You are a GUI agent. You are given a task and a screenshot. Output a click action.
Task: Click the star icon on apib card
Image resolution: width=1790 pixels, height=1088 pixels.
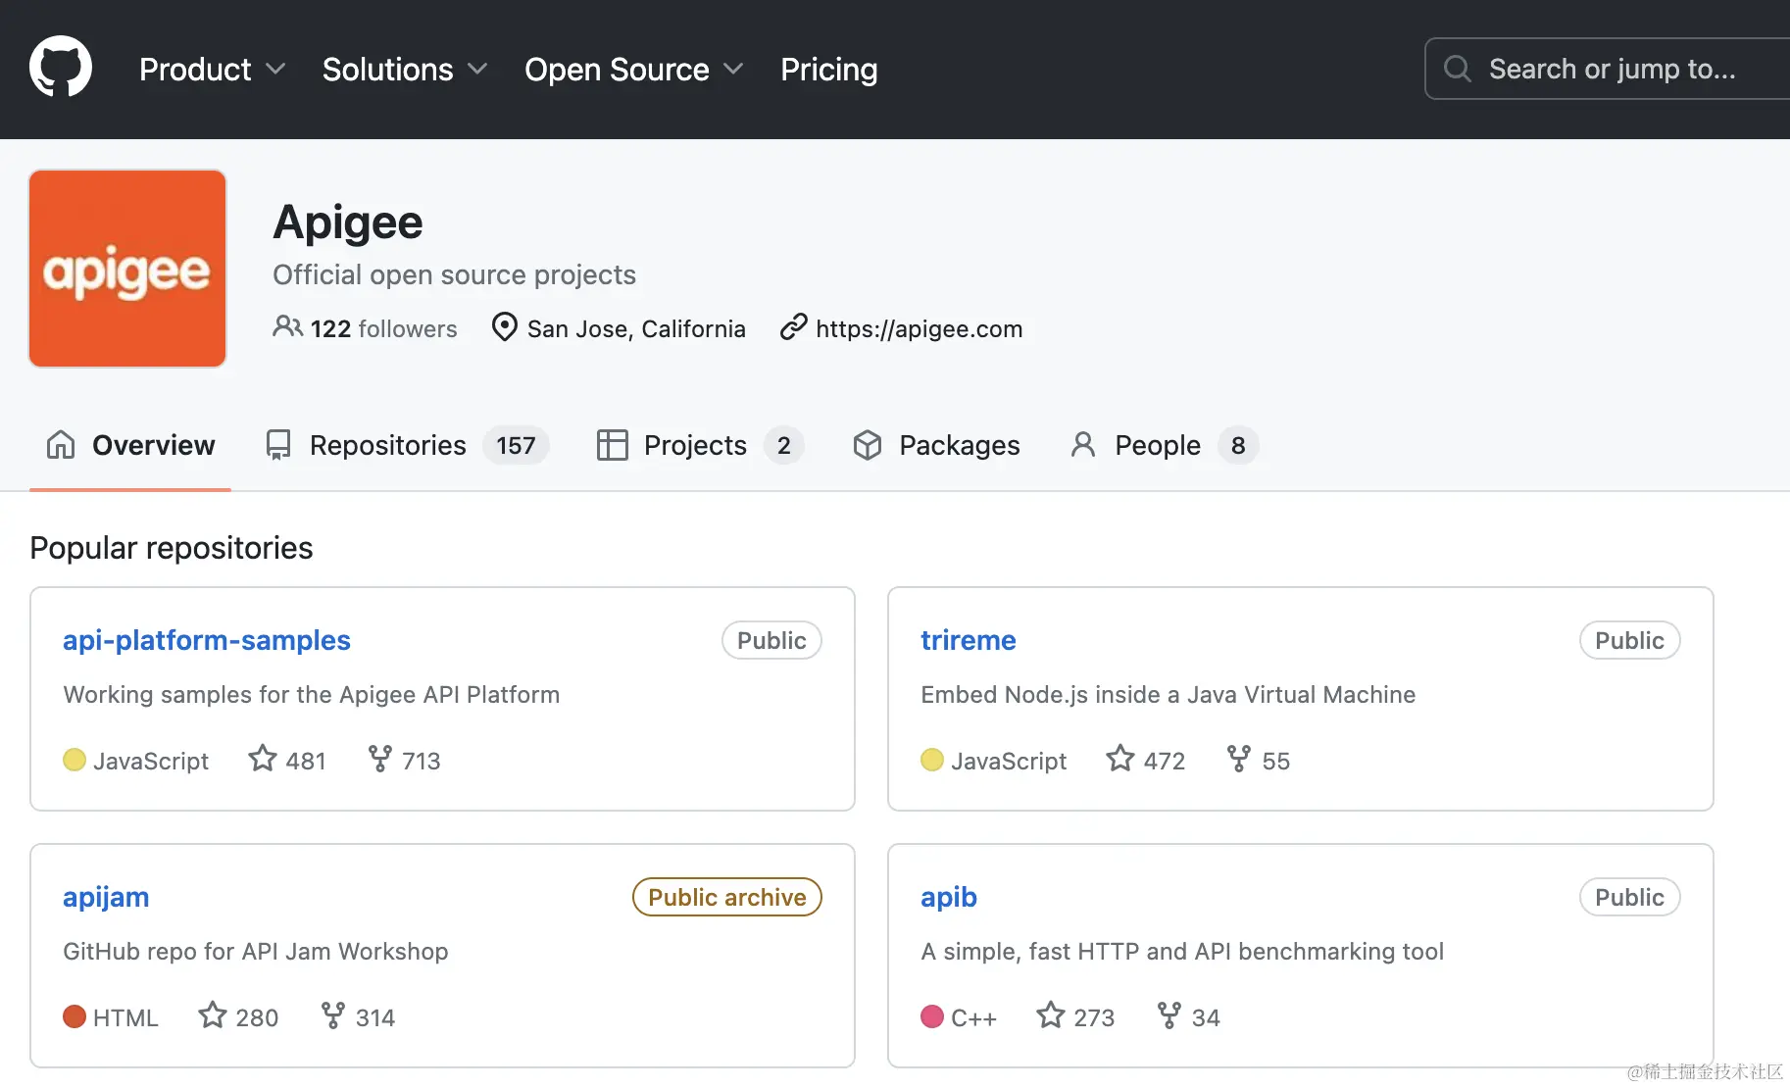(x=1051, y=1015)
